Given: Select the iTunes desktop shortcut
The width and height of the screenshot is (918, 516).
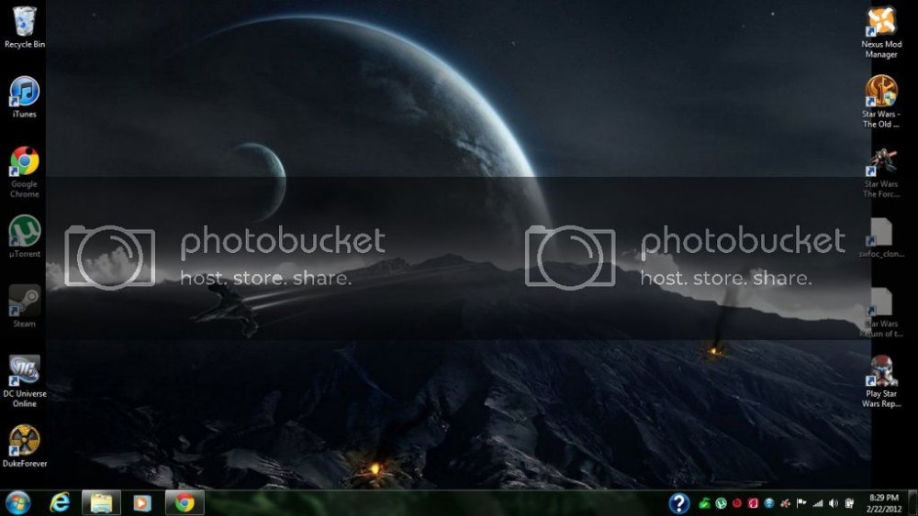Looking at the screenshot, I should pos(24,97).
